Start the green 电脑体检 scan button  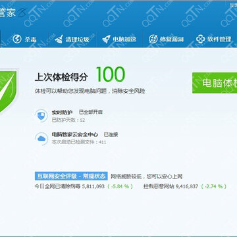215,83
